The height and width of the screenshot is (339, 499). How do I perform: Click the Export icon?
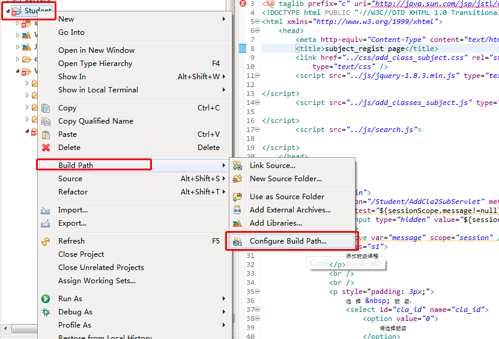(45, 224)
